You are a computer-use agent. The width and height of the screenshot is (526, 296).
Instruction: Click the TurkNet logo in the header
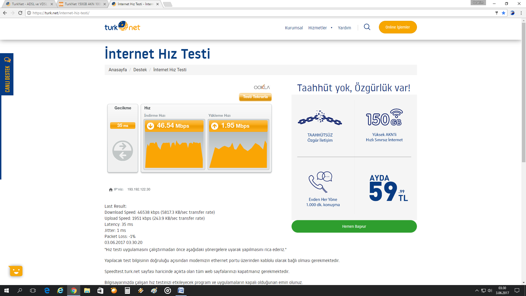pyautogui.click(x=122, y=26)
